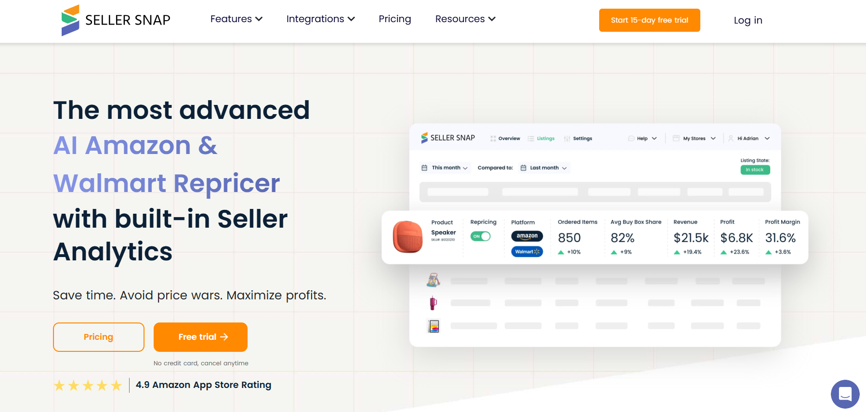This screenshot has height=412, width=866.
Task: Click the orange speaker product image
Action: pos(407,237)
